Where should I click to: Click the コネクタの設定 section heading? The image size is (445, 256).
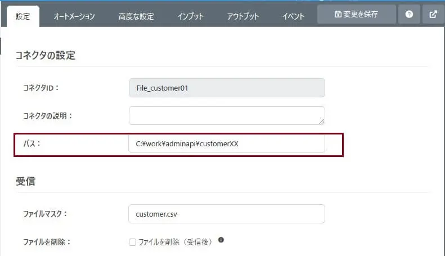[x=46, y=55]
